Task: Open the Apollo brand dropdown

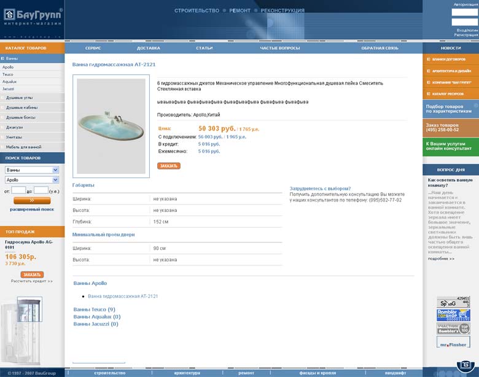Action: (x=32, y=180)
